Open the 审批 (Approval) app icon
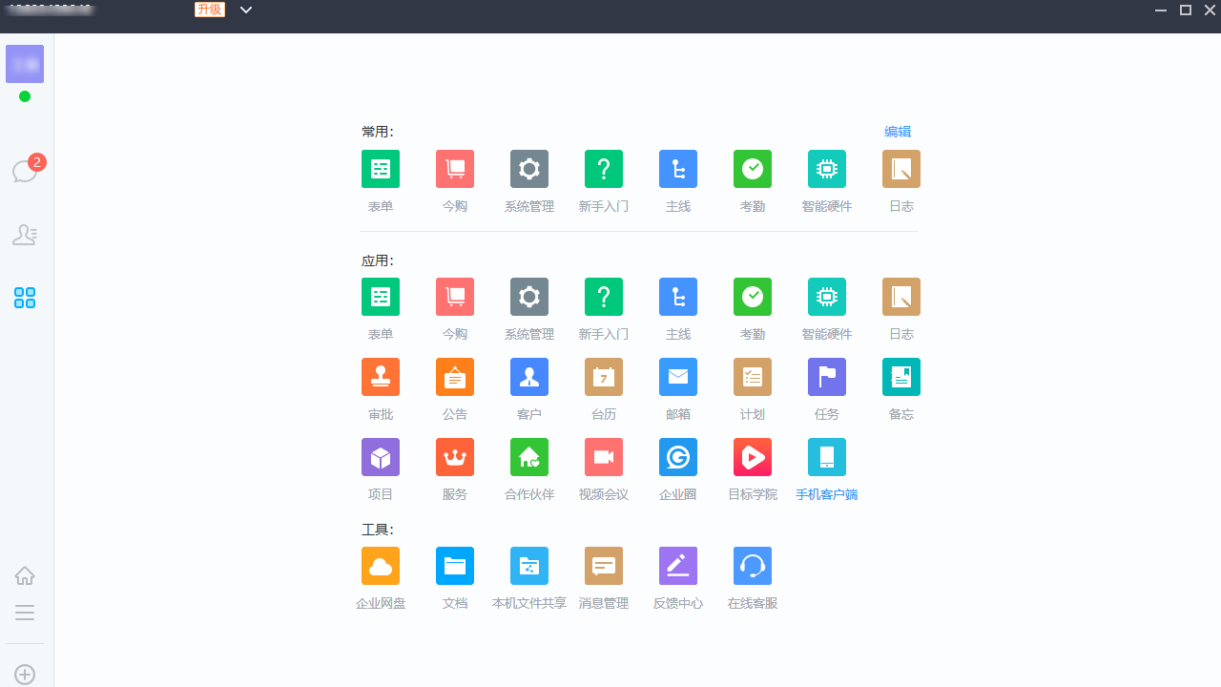 tap(380, 377)
